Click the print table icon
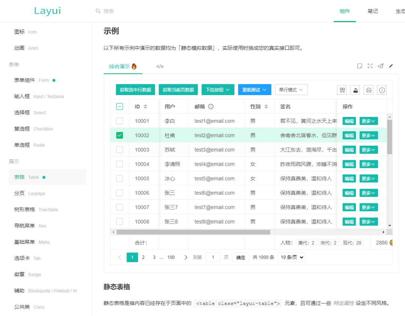 369,90
